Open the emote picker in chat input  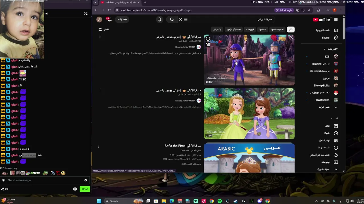[86, 180]
